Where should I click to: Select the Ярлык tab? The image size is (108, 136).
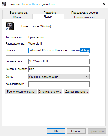pyautogui.click(x=48, y=17)
